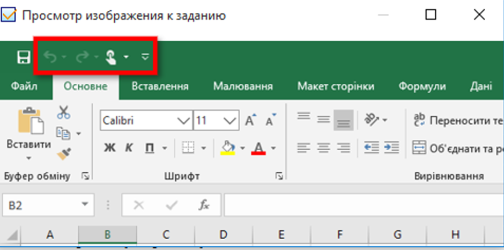
Task: Apply cell borders icon
Action: tap(188, 148)
